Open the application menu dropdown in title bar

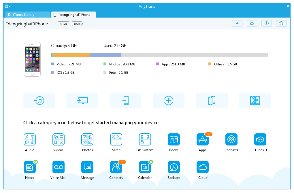(8, 6)
